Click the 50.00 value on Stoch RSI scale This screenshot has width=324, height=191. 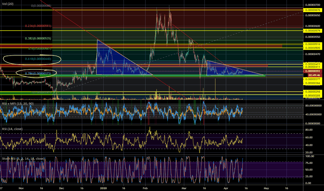309,169
